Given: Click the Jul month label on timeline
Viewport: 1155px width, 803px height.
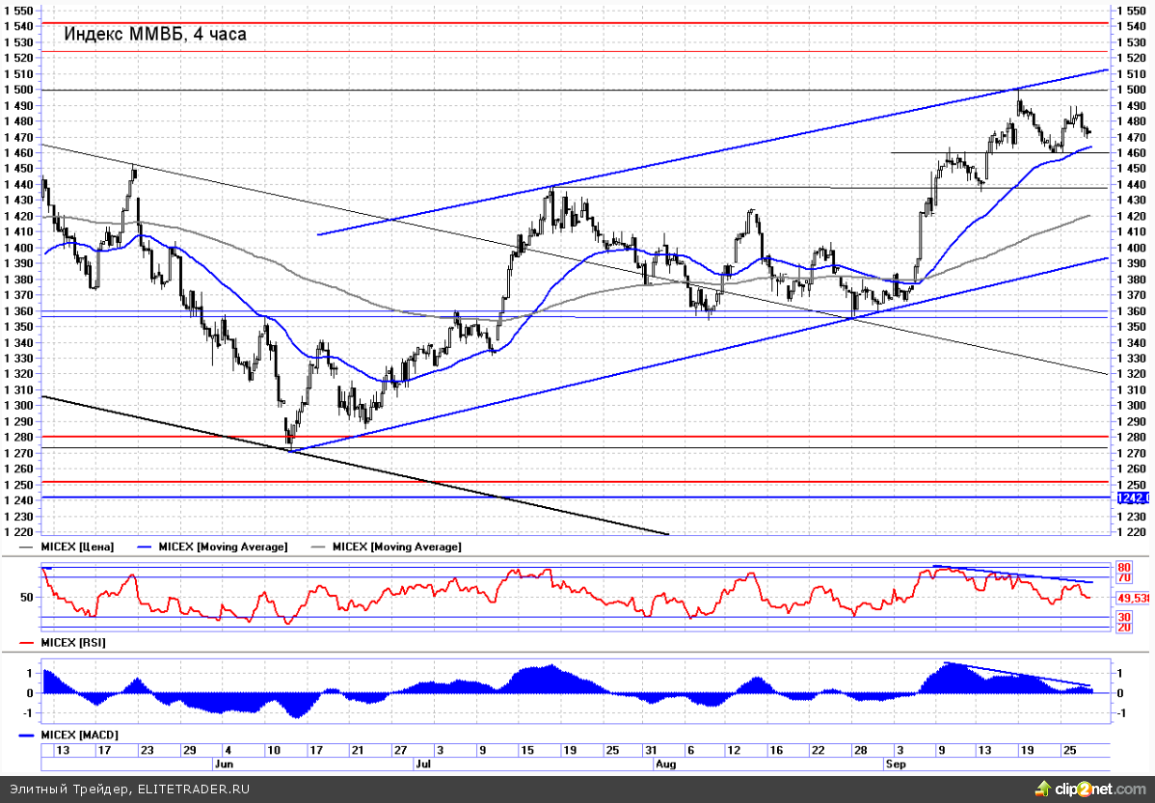Looking at the screenshot, I should tap(421, 763).
